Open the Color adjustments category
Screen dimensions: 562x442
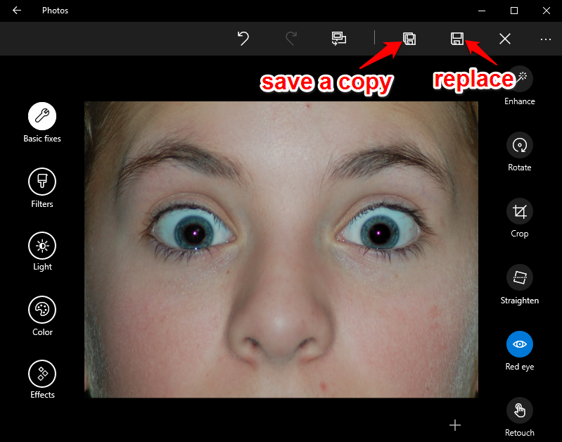pos(42,310)
